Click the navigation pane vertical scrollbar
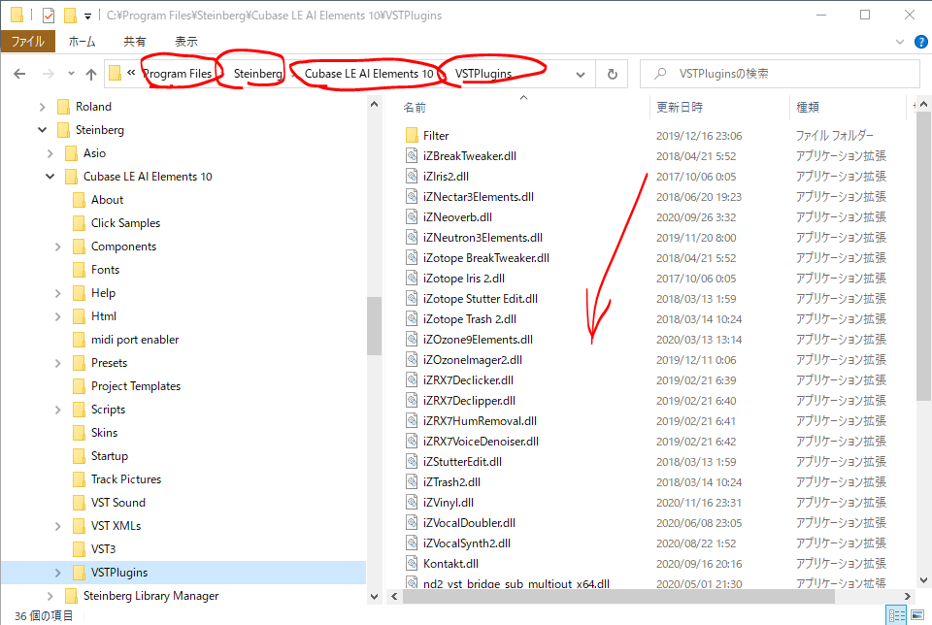Viewport: 932px width, 625px height. click(374, 325)
